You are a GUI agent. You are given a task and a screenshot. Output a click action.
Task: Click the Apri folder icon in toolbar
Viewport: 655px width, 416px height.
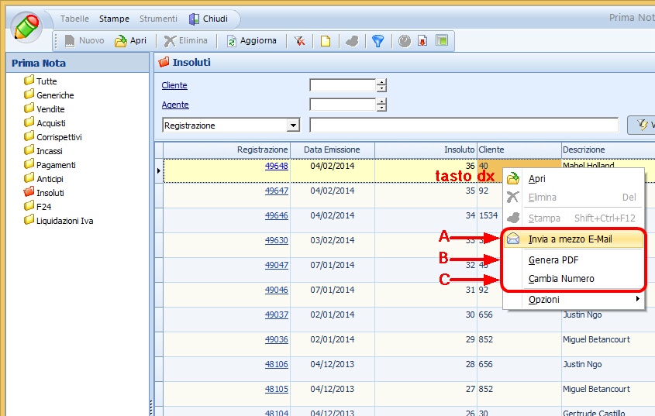pyautogui.click(x=121, y=41)
